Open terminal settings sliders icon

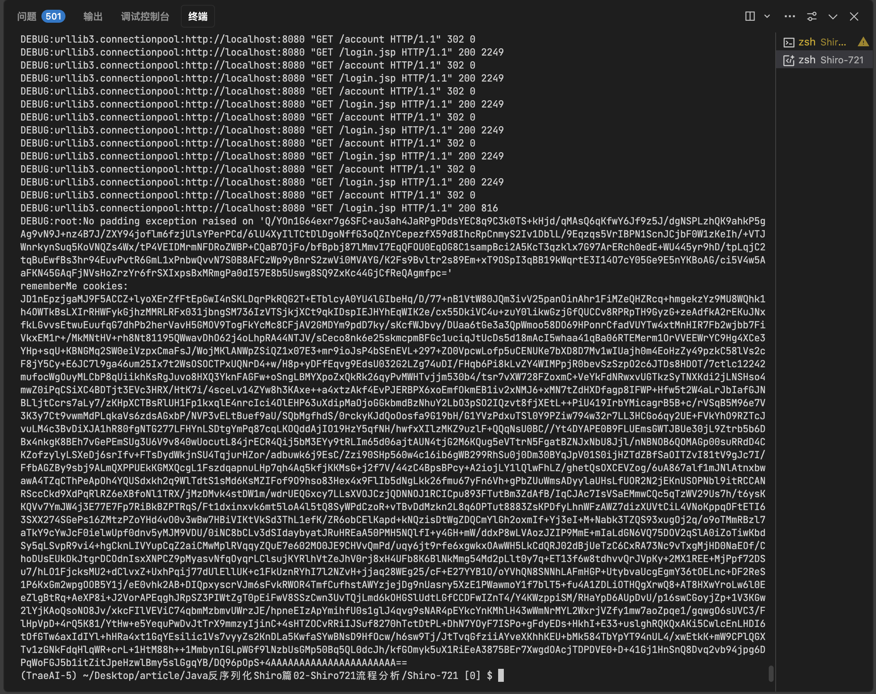click(x=811, y=16)
